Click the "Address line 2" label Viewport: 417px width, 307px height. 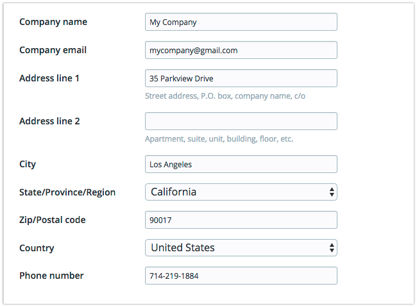point(49,121)
